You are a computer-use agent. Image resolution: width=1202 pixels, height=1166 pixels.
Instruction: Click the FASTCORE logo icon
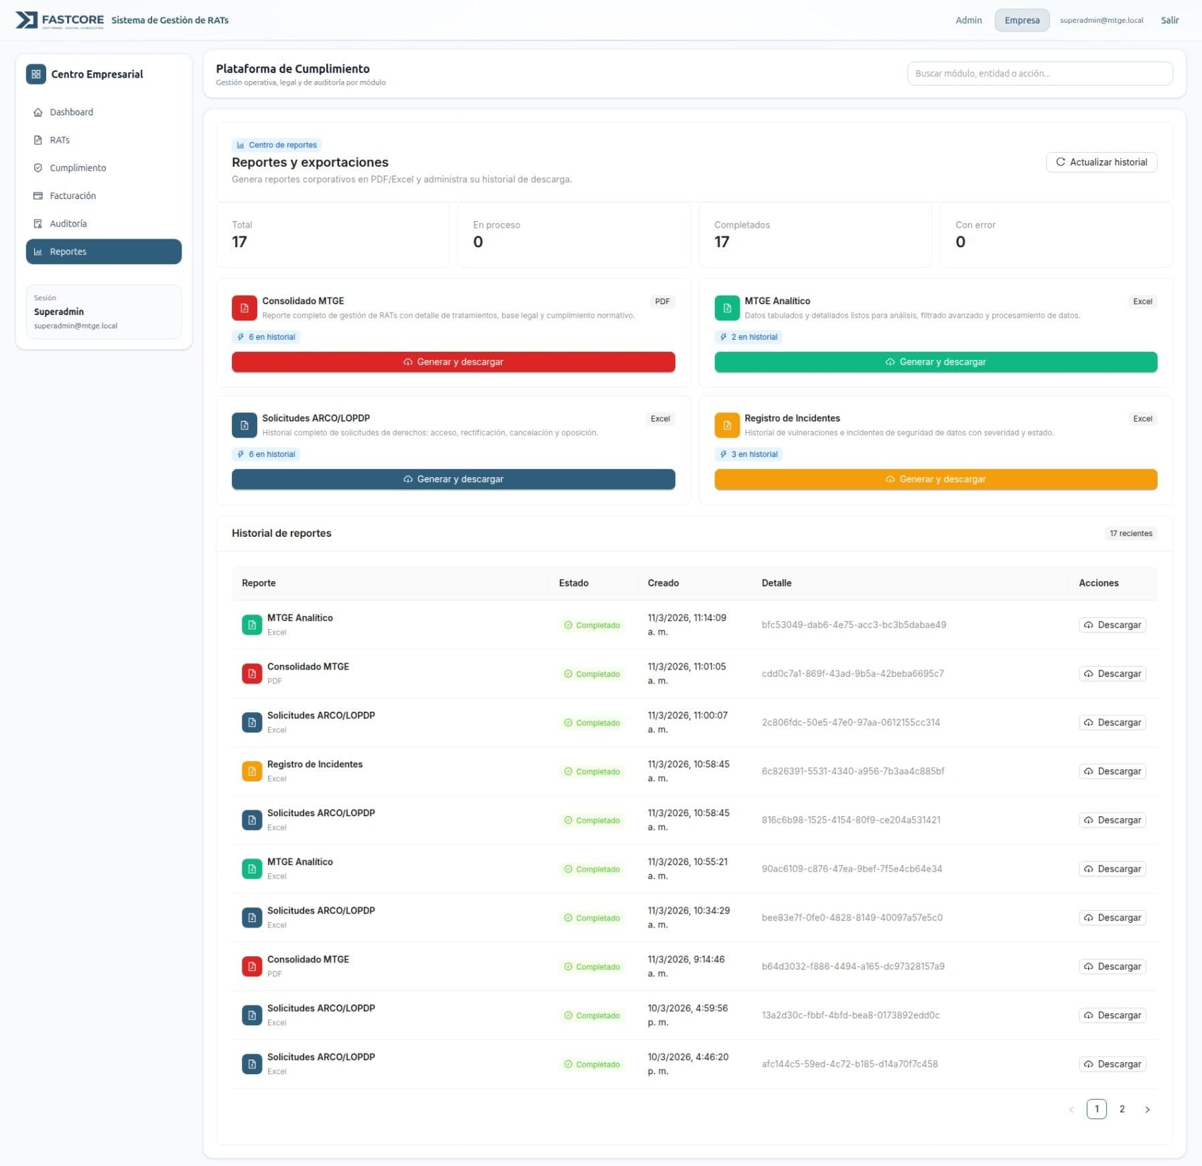pyautogui.click(x=26, y=20)
